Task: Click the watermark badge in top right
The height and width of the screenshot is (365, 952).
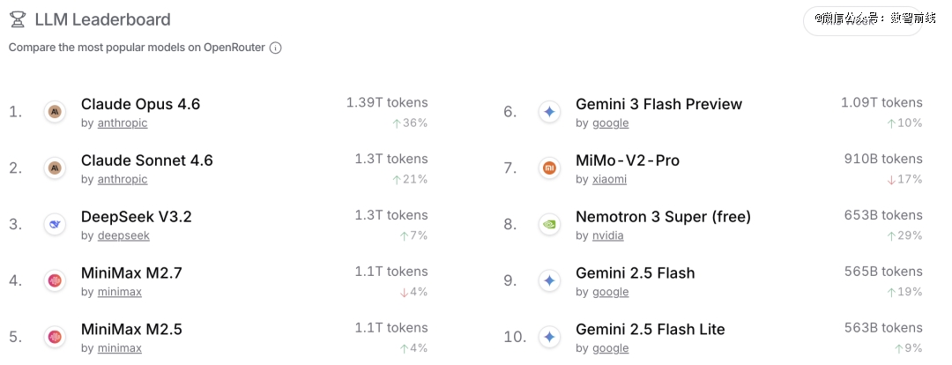Action: click(x=862, y=19)
